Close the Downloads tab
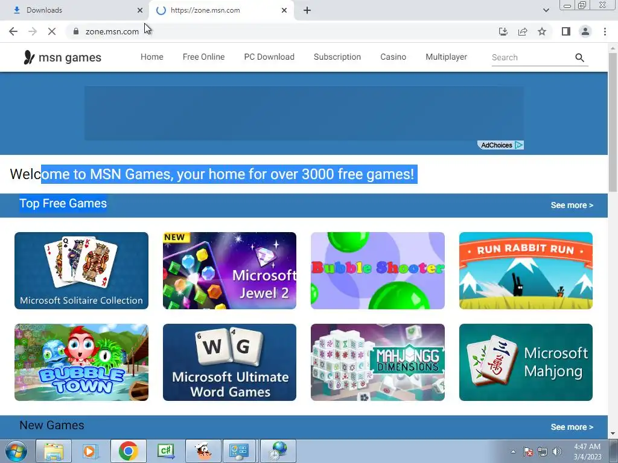Screen dimensions: 618x463 point(140,10)
